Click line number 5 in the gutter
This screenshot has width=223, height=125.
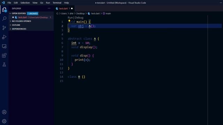pyautogui.click(x=62, y=39)
